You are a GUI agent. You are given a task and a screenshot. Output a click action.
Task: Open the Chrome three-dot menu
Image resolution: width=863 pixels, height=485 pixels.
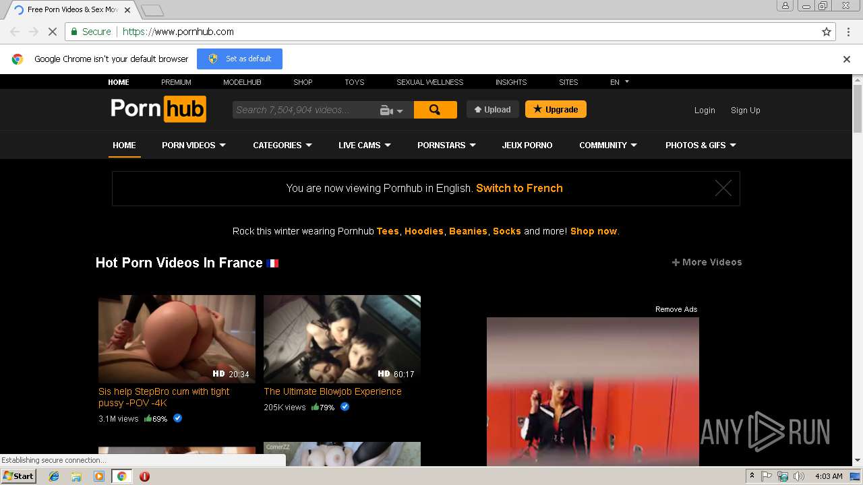848,32
